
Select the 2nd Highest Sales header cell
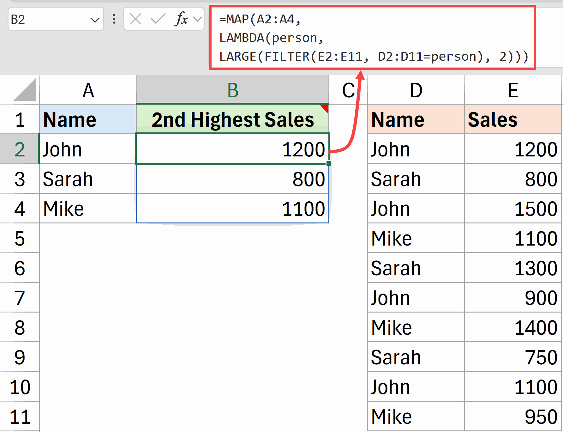pos(233,119)
